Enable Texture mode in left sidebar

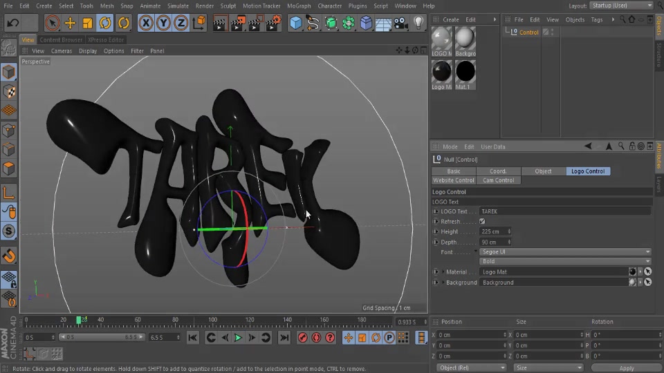point(9,91)
